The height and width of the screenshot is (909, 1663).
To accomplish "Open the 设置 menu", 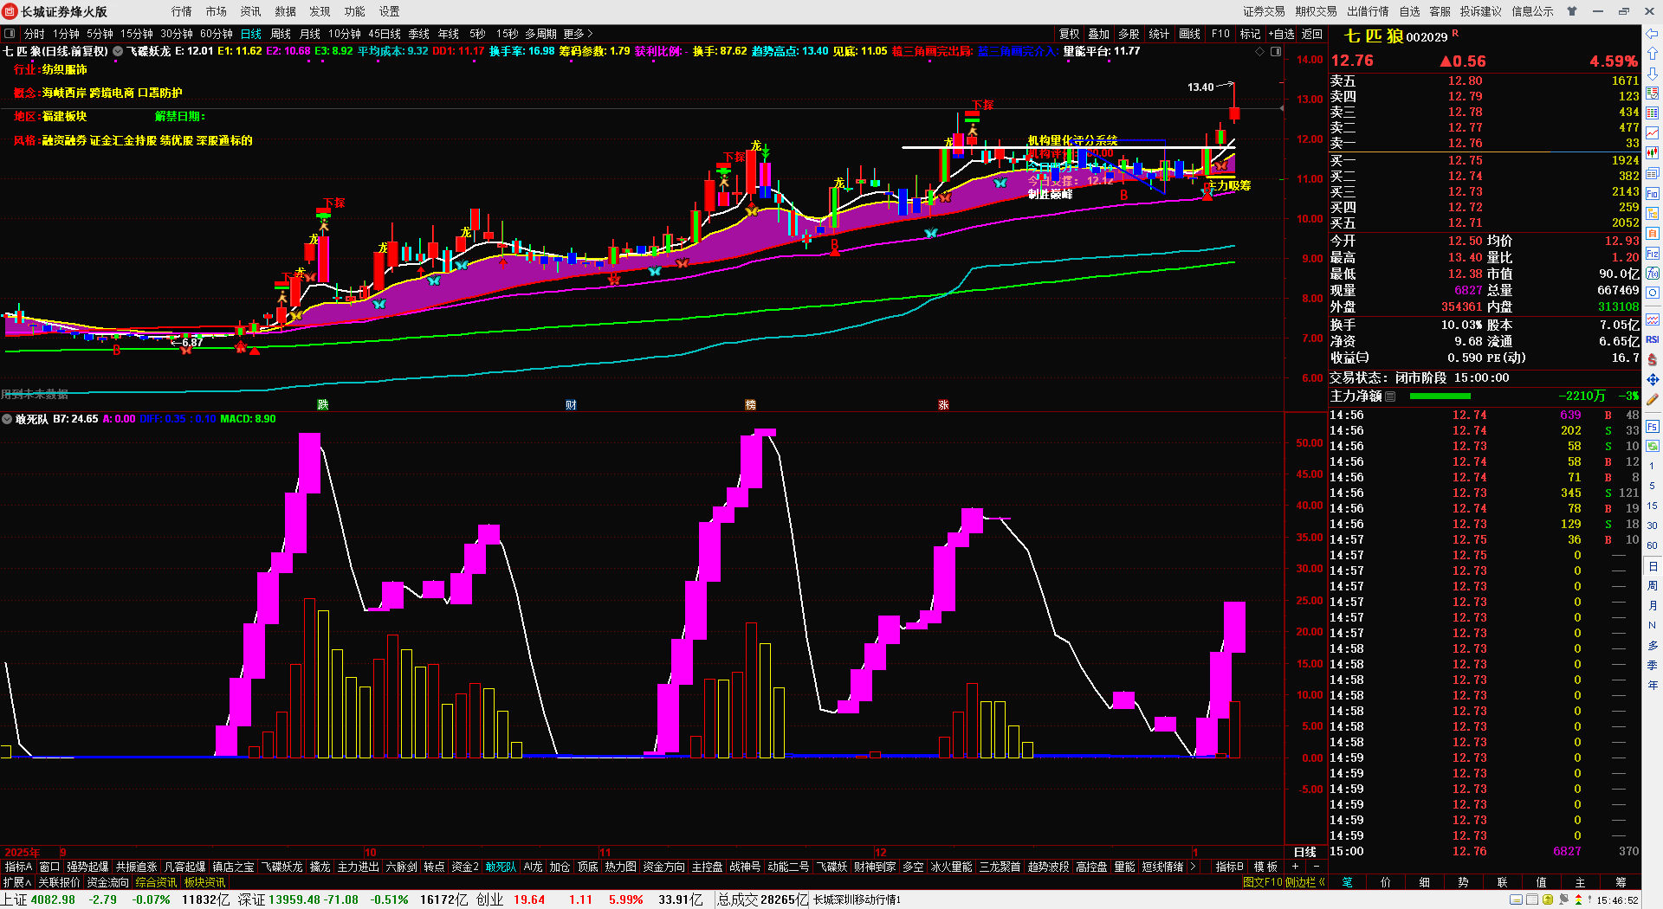I will [390, 11].
